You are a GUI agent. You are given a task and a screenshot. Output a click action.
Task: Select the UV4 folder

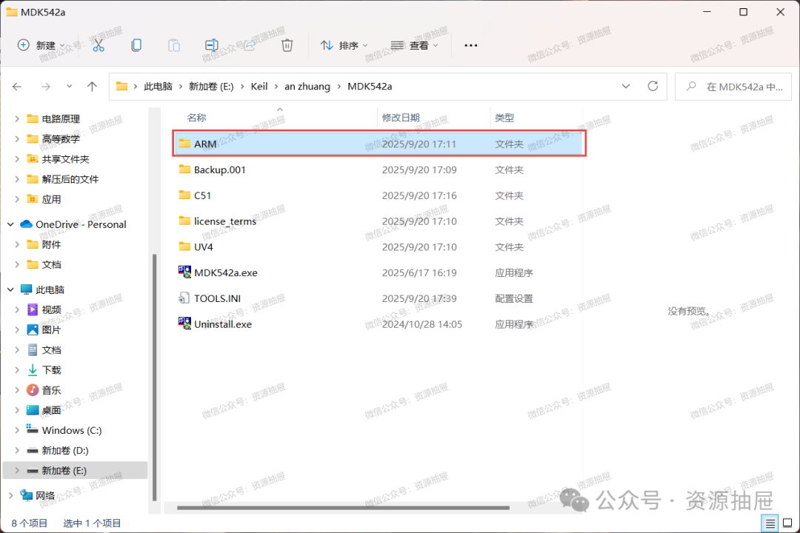coord(379,247)
